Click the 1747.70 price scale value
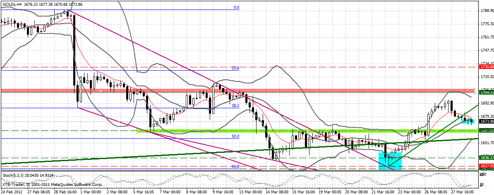 [487, 50]
